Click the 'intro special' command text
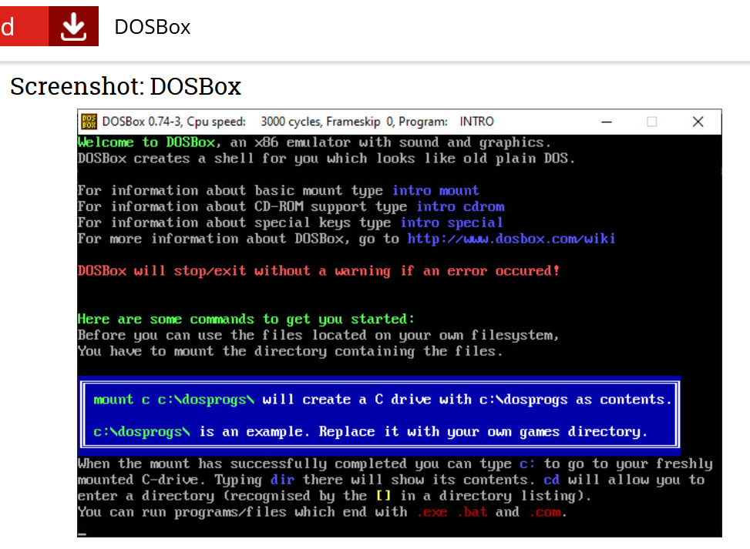Image resolution: width=750 pixels, height=549 pixels. tap(452, 223)
